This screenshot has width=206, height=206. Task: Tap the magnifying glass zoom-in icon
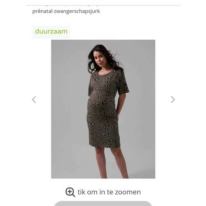point(70,192)
